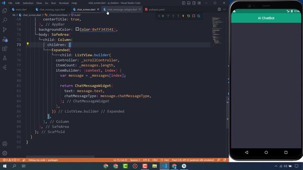Stop debugging with the red square

click(194, 16)
